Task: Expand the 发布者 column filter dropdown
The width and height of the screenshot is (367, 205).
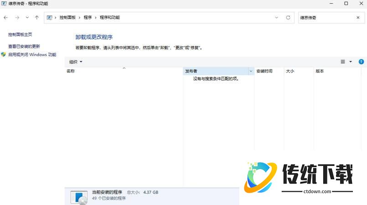Action: [250, 72]
